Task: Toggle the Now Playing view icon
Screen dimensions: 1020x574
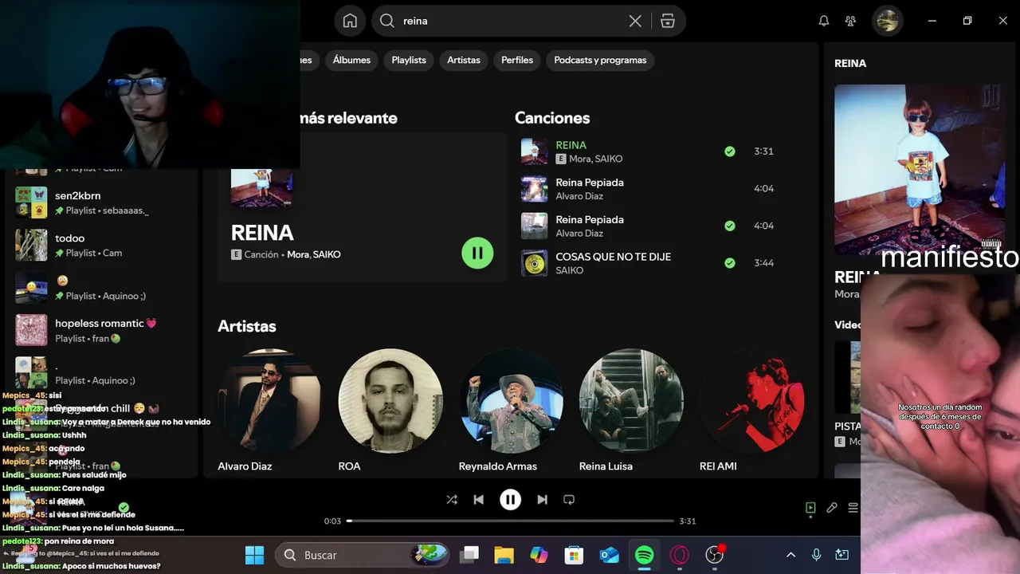Action: (x=810, y=508)
